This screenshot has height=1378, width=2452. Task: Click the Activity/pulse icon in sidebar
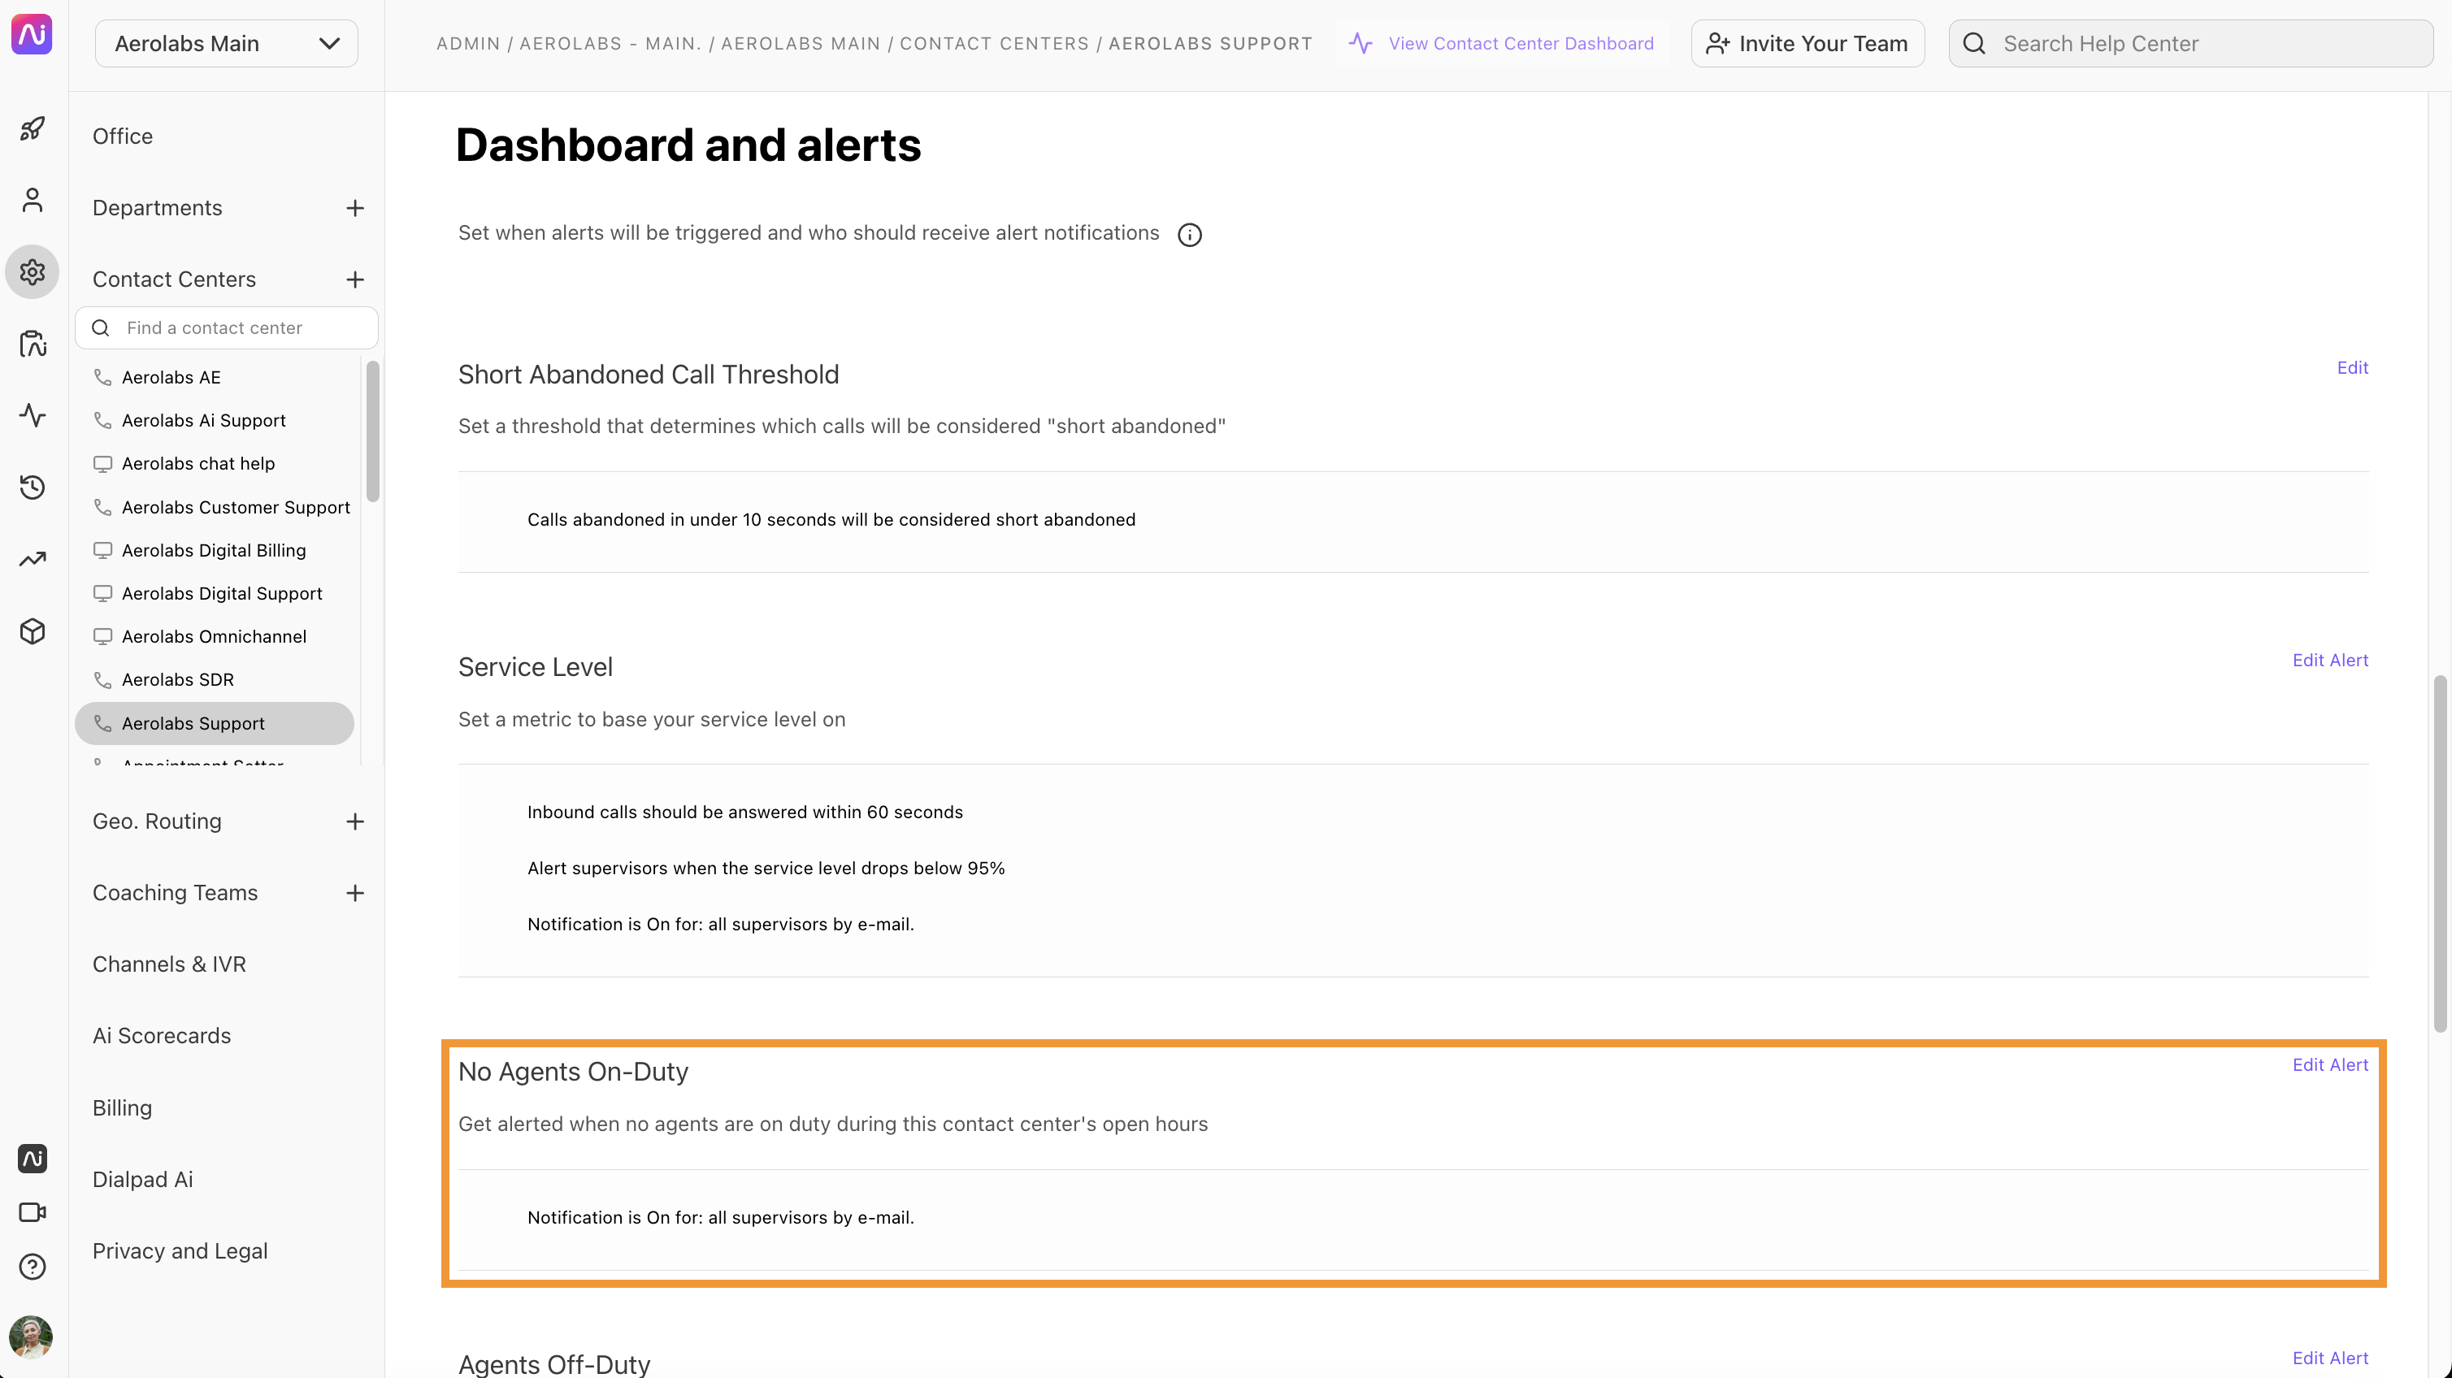(x=32, y=416)
